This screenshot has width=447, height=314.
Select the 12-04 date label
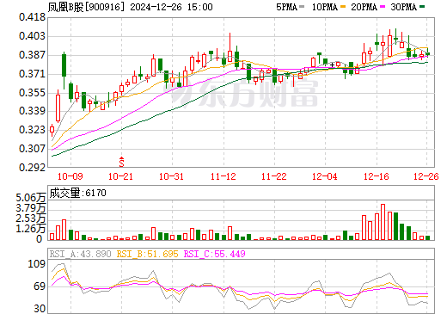pyautogui.click(x=325, y=176)
